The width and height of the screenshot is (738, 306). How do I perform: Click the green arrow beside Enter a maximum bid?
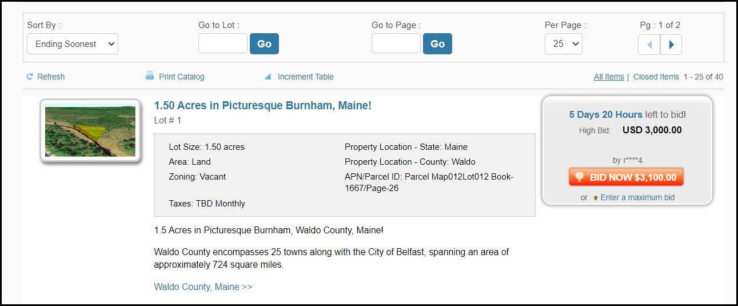596,198
